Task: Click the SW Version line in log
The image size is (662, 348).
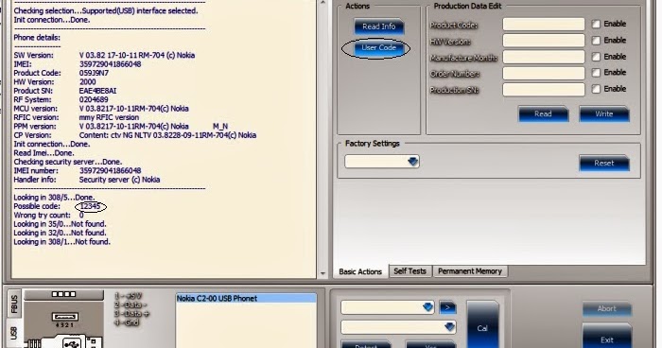Action: [104, 56]
